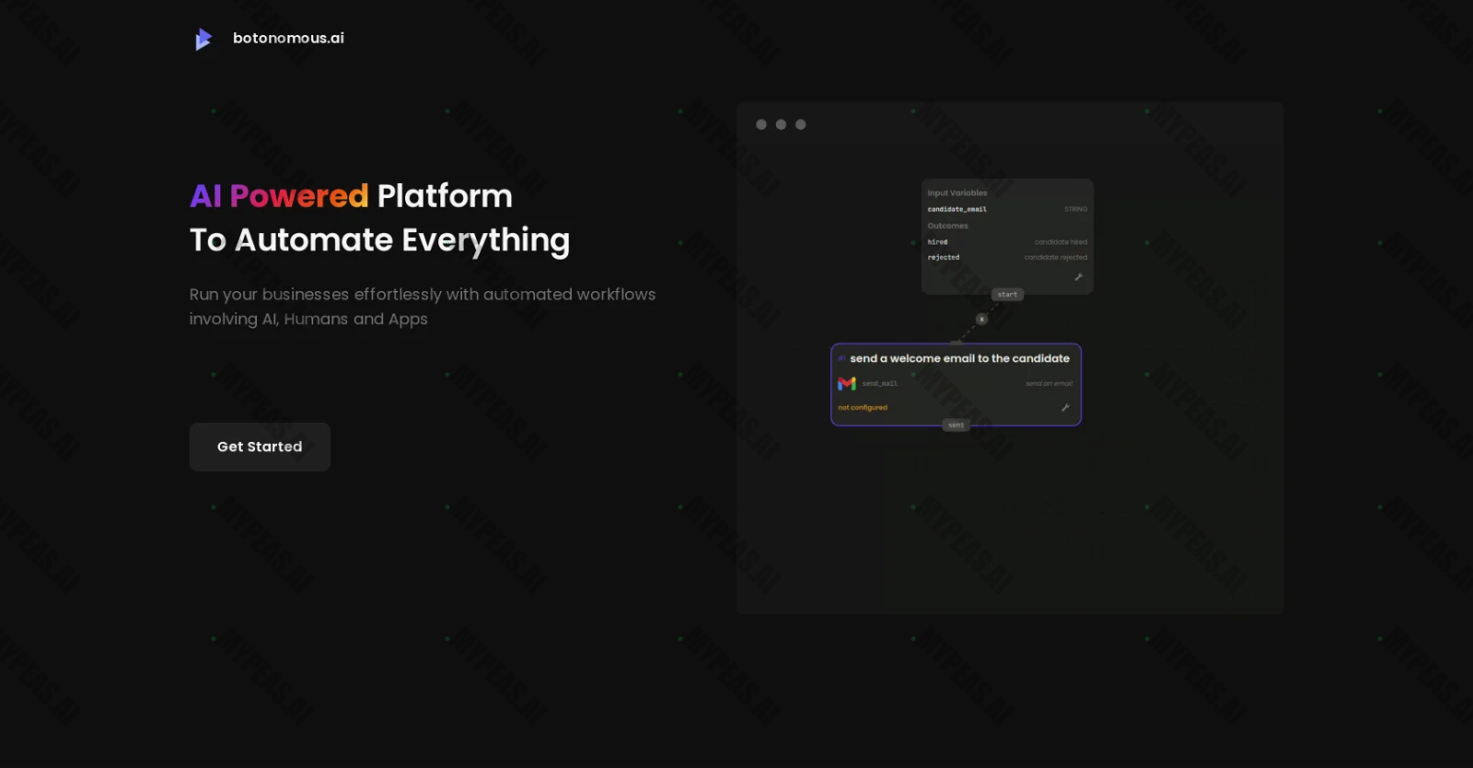The height and width of the screenshot is (768, 1473).
Task: Select the hired outcome row
Action: (x=1007, y=242)
